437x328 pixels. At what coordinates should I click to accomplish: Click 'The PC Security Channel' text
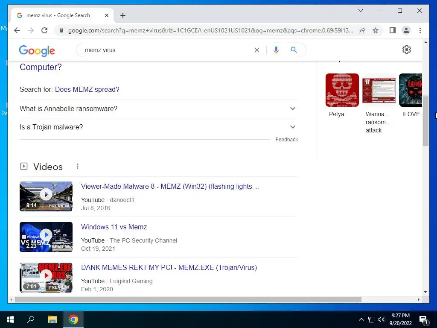(143, 240)
